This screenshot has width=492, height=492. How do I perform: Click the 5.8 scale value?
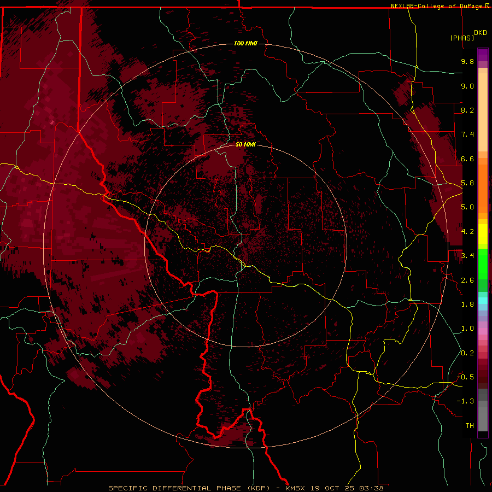[x=467, y=183]
